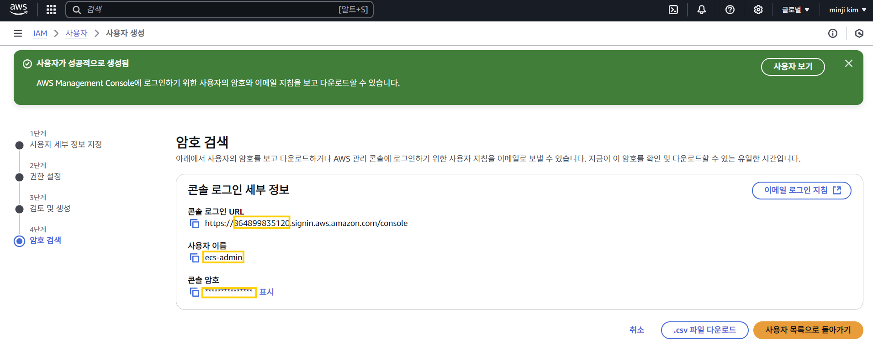Open the 글로벌 region dropdown
Screen dimensions: 873x346
point(795,10)
